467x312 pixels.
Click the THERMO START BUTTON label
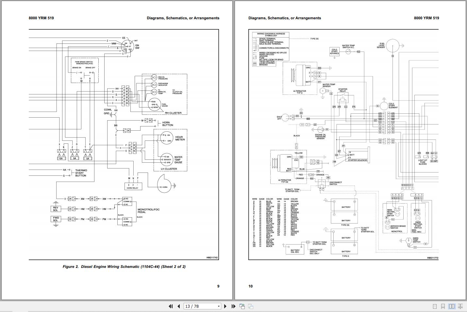[81, 173]
